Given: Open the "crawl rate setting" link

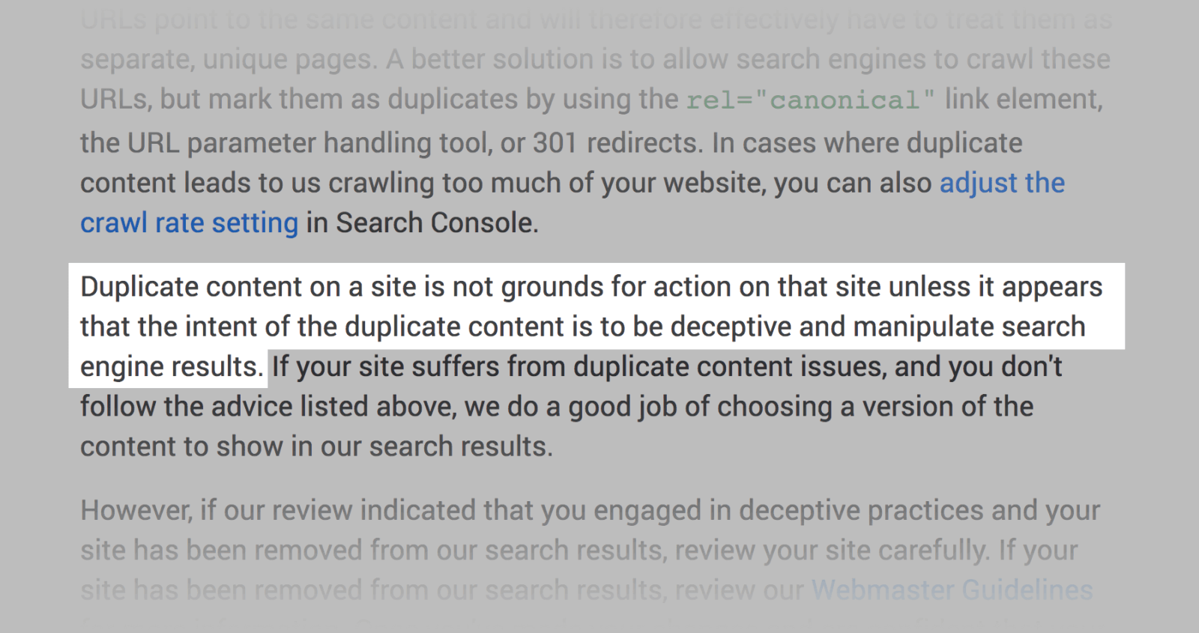Looking at the screenshot, I should (x=189, y=223).
